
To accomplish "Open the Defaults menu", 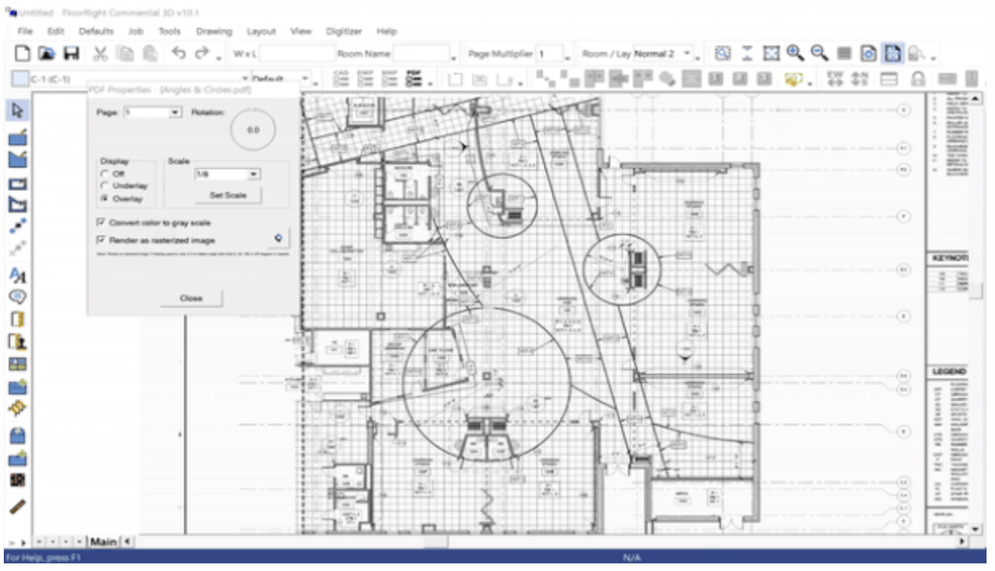I will [x=96, y=31].
